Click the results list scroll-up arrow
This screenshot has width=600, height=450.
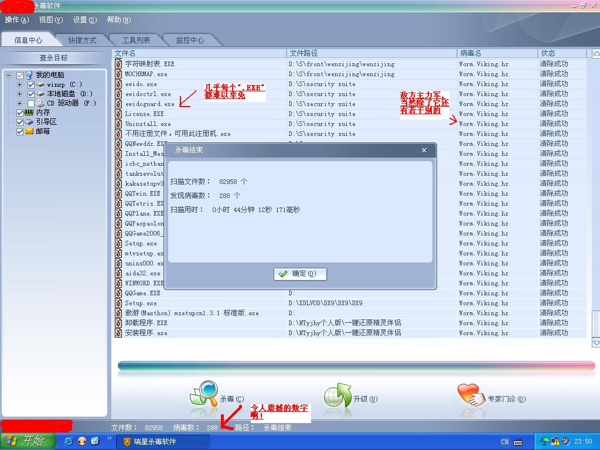coord(596,54)
